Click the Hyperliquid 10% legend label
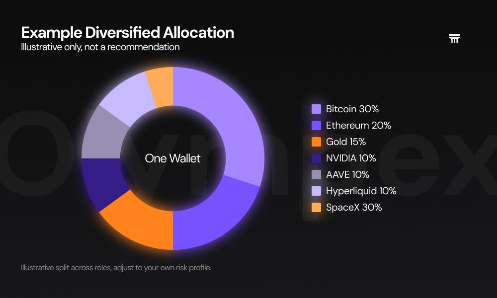 click(361, 191)
